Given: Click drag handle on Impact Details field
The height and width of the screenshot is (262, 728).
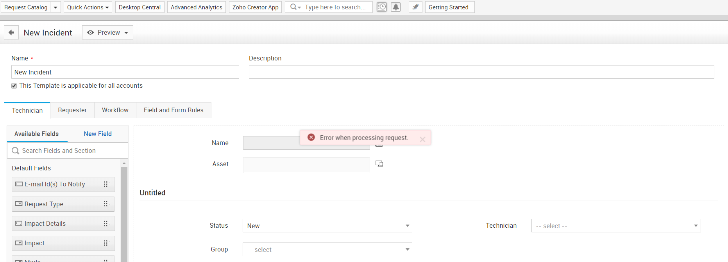Looking at the screenshot, I should (x=106, y=223).
